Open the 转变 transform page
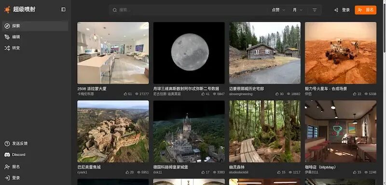Viewport: 386px width, 185px height. 35,48
